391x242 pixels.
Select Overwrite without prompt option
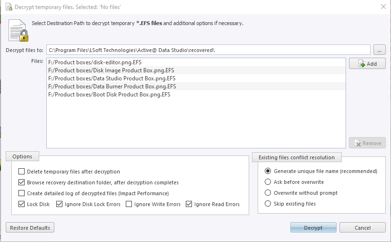click(268, 193)
